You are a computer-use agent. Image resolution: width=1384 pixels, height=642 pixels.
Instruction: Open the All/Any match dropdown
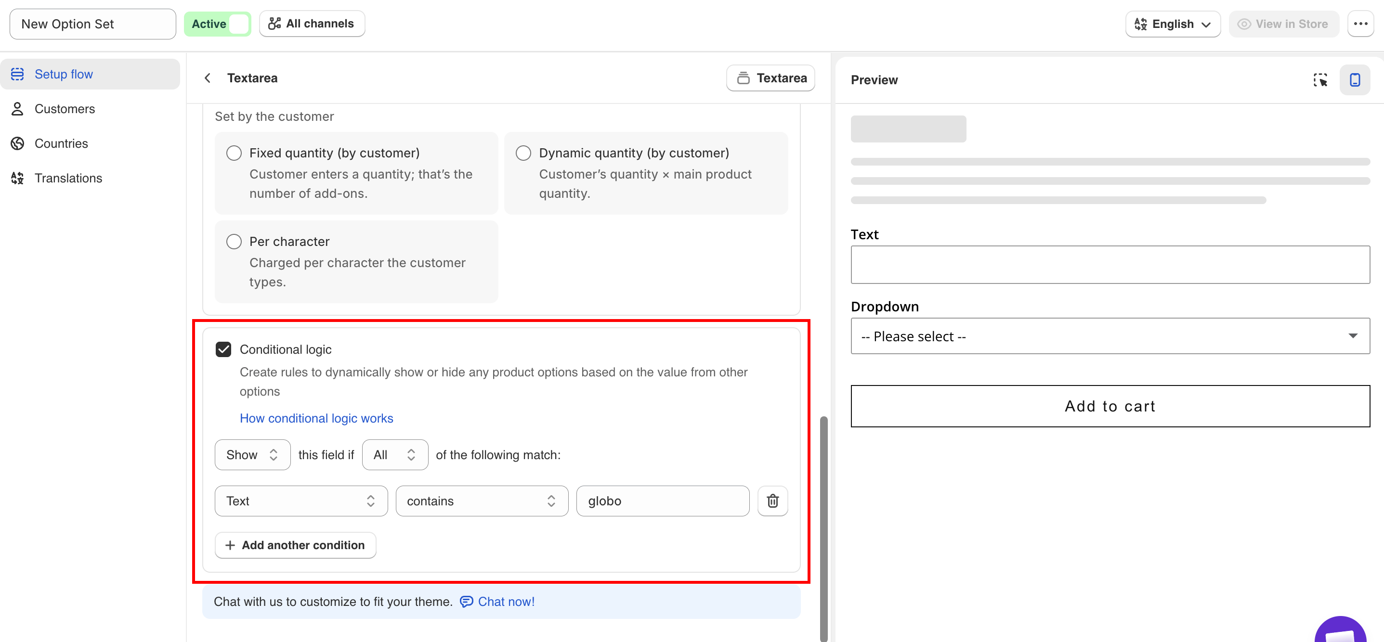click(x=395, y=455)
